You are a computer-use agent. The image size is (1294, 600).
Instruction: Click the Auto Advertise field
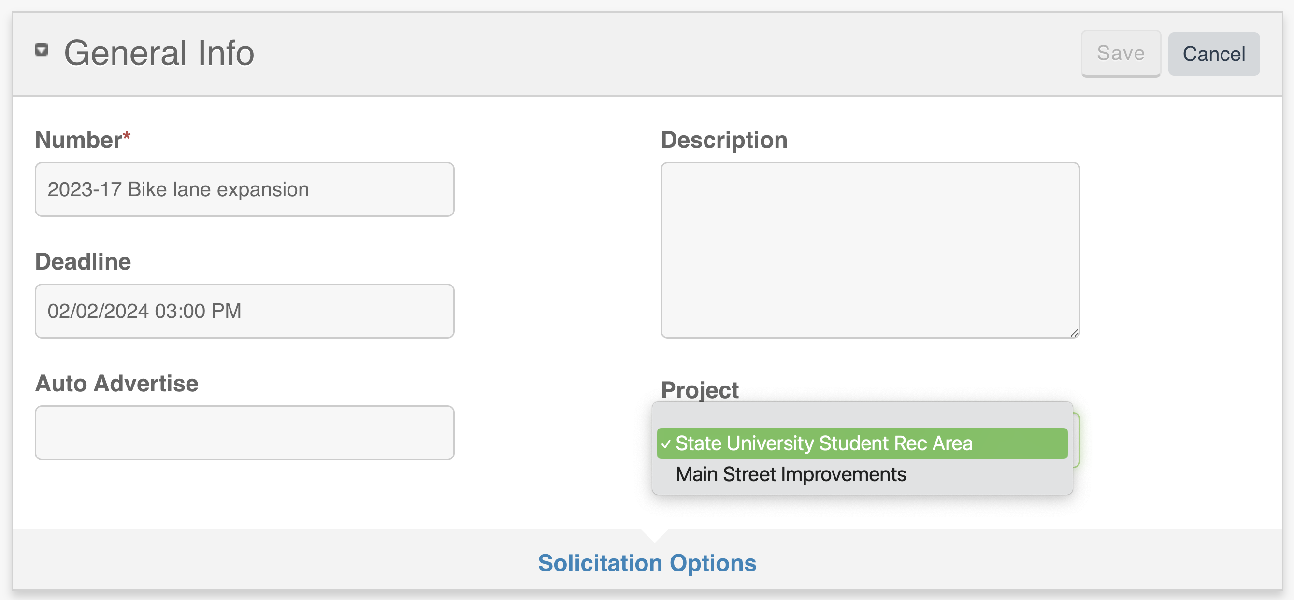(244, 433)
